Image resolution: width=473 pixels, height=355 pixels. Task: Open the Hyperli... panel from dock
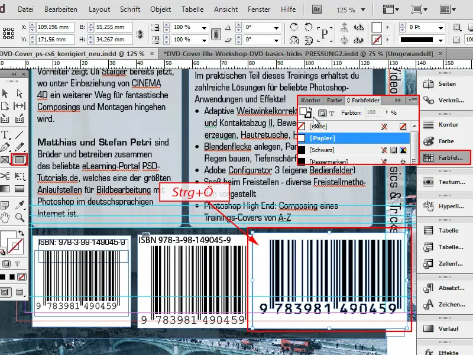pyautogui.click(x=445, y=206)
